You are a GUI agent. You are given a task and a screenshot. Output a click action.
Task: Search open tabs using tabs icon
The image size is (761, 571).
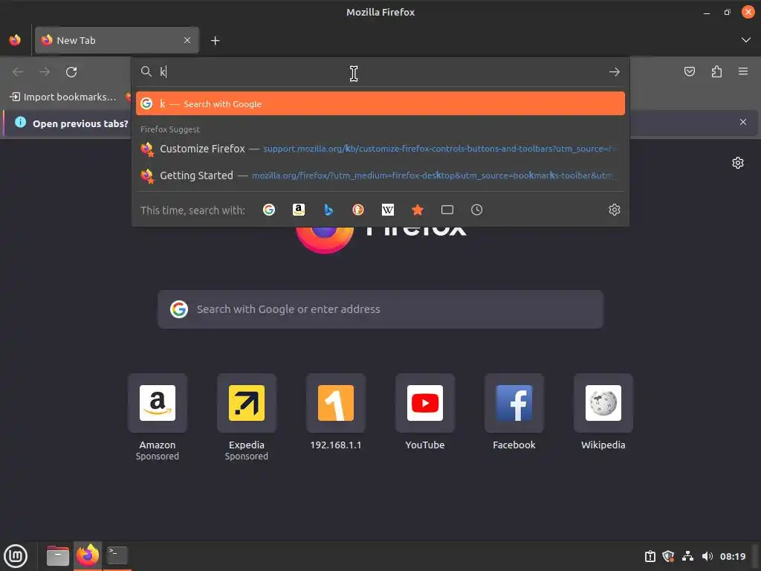447,210
